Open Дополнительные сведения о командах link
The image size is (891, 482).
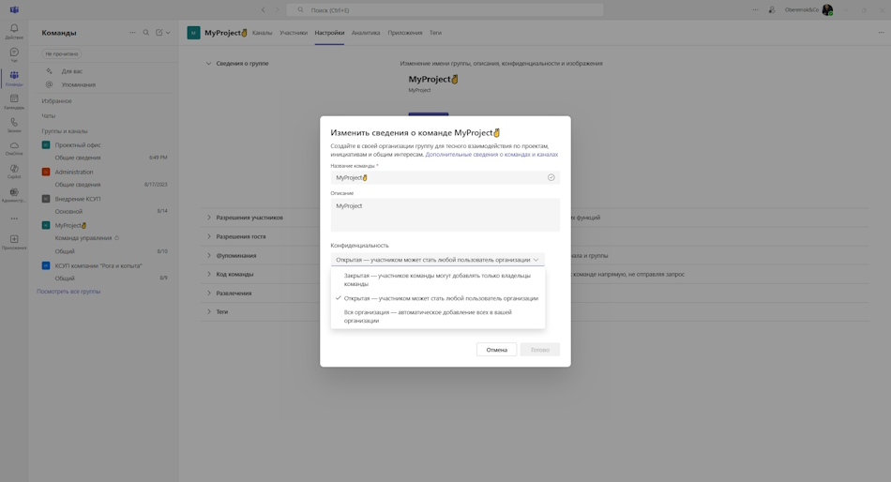click(491, 154)
